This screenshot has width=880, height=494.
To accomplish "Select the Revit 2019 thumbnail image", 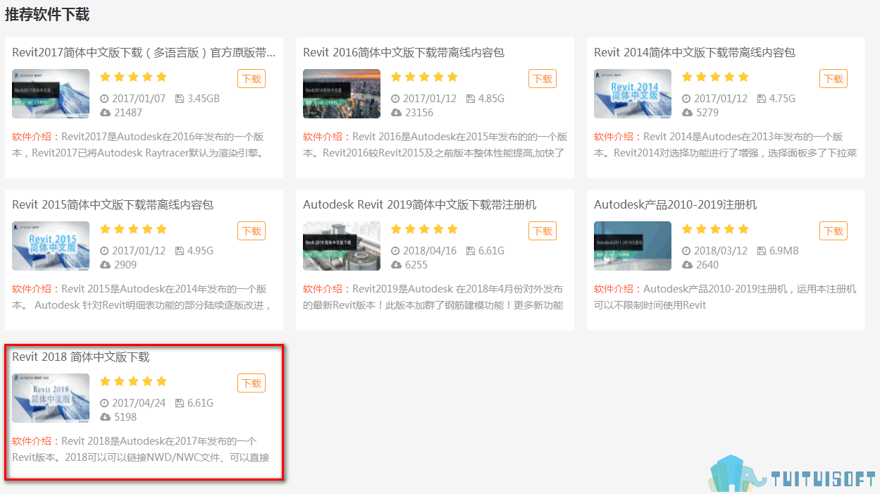I will click(342, 246).
